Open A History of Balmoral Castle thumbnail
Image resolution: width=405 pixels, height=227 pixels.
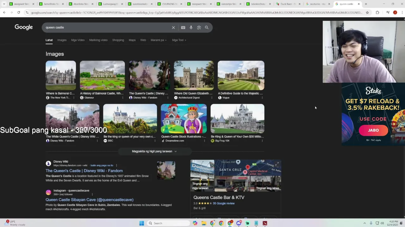[102, 75]
